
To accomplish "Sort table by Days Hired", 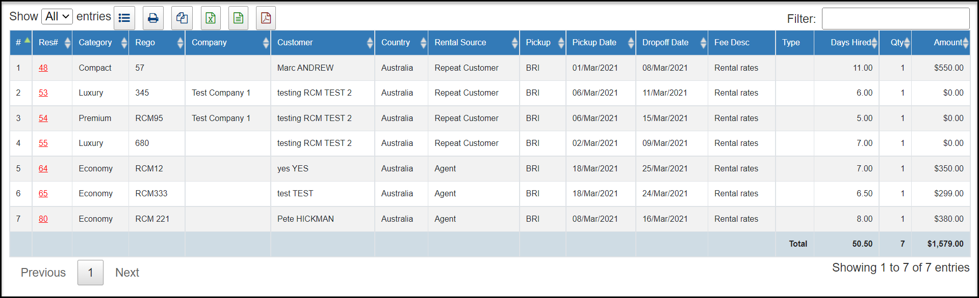I will [x=846, y=43].
